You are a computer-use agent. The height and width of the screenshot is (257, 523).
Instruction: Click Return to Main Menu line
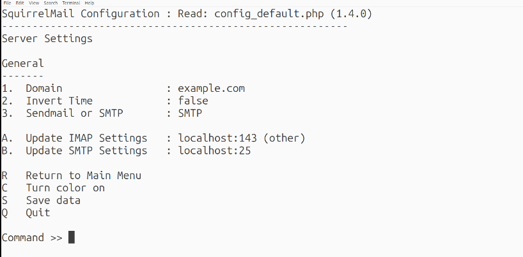coord(72,175)
